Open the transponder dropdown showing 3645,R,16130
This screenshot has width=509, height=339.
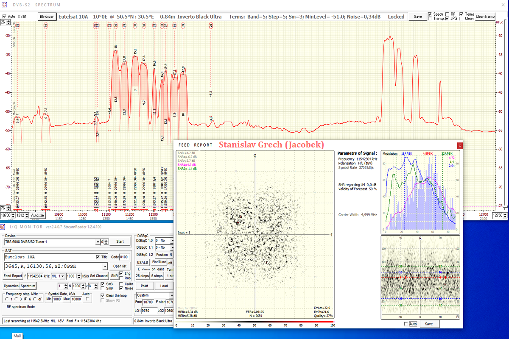coord(105,266)
